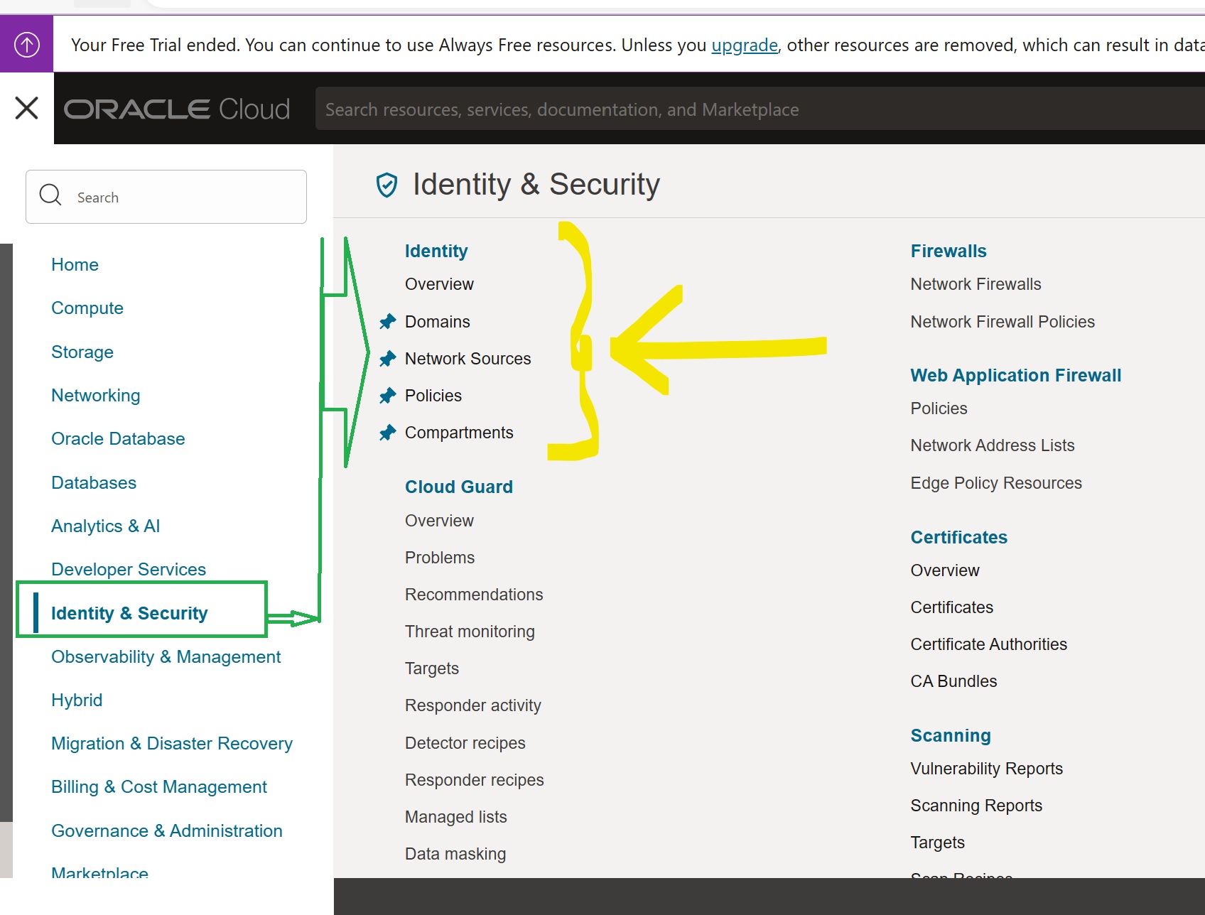Close the navigation menu with X icon
The height and width of the screenshot is (915, 1205).
pos(27,109)
